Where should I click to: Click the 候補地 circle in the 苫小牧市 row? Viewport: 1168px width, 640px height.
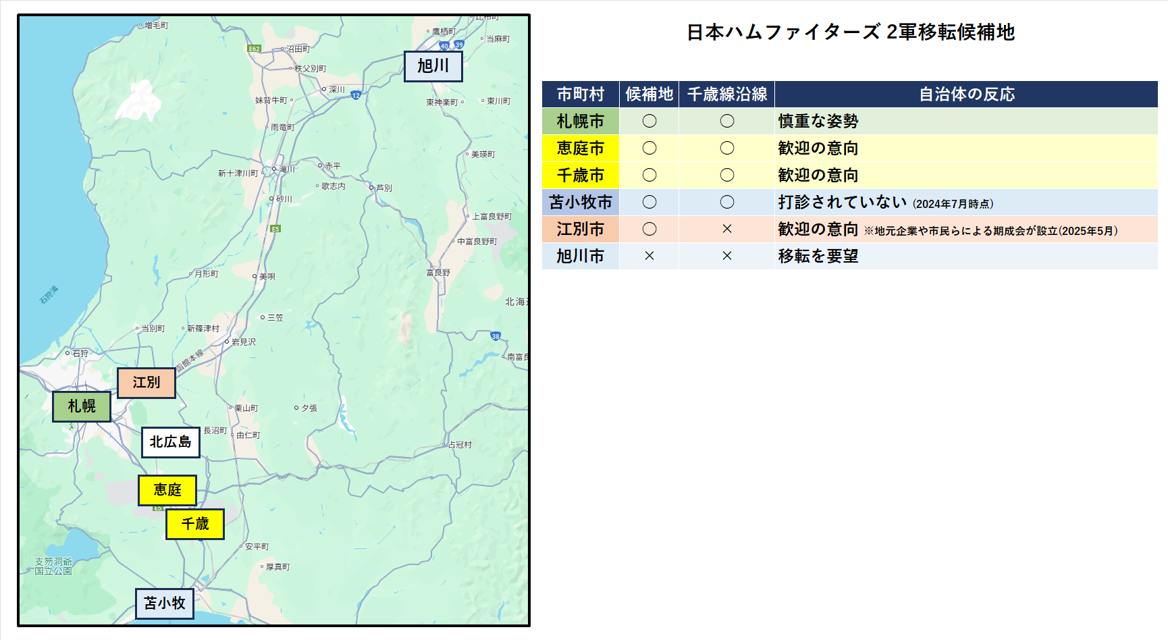coord(649,202)
